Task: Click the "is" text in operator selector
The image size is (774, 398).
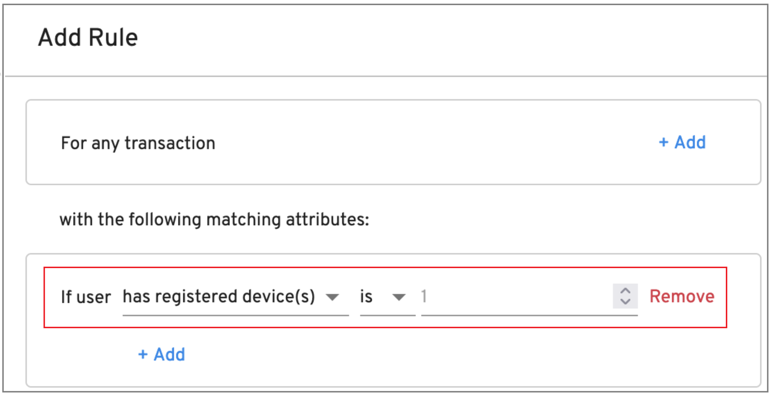Action: [367, 297]
